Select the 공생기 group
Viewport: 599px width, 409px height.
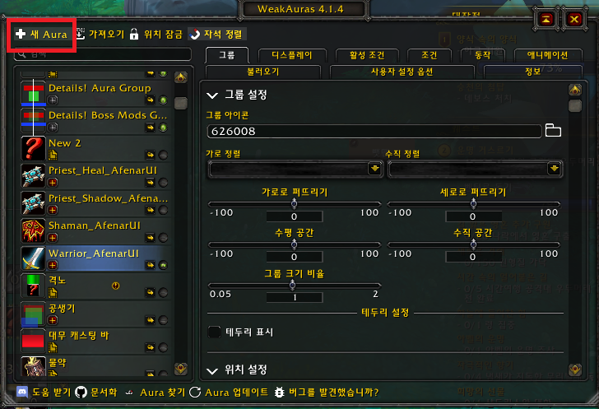point(95,314)
